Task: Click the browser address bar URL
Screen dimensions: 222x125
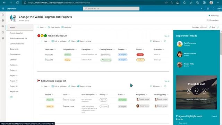Action: 59,2
